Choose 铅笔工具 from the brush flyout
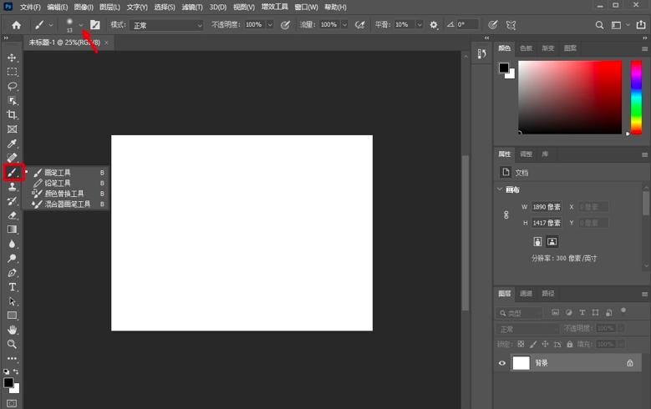 (x=58, y=183)
